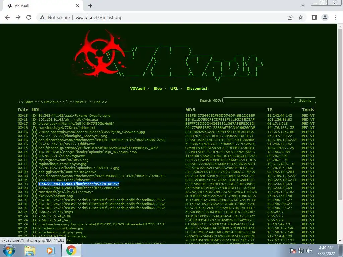Click the page vertical scrollbar thumb
Viewport: 343px width, 257px height.
pos(340,115)
